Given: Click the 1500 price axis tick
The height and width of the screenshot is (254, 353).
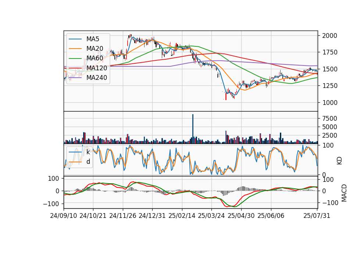Looking at the screenshot, I should [329, 69].
